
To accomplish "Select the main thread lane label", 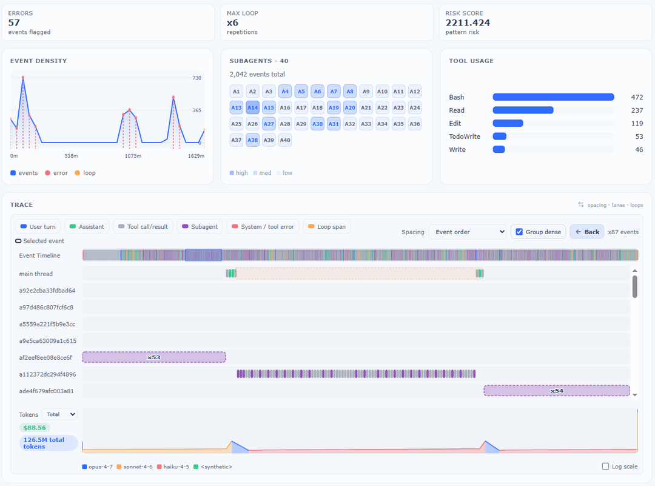I will click(36, 274).
